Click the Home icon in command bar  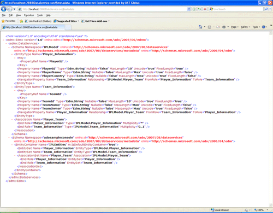(x=200, y=27)
